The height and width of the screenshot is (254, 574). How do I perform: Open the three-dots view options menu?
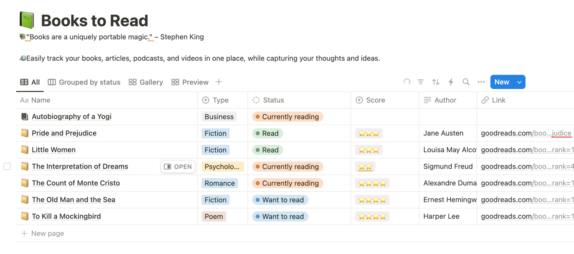pyautogui.click(x=481, y=82)
